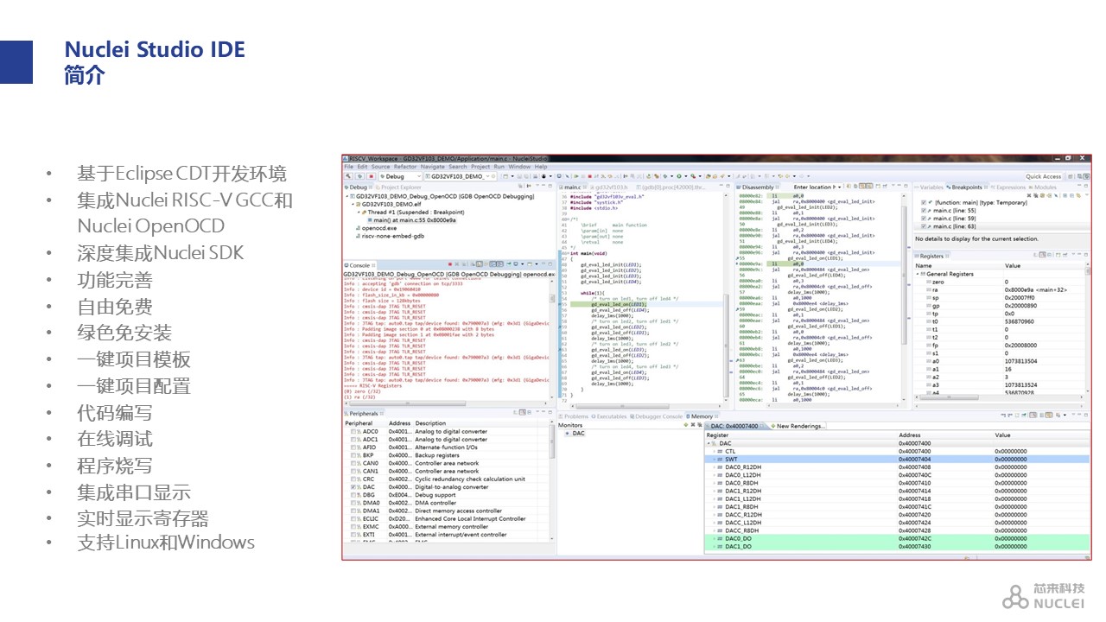1106x622 pixels.
Task: Click the hammer Build icon in toolbar
Action: [349, 176]
